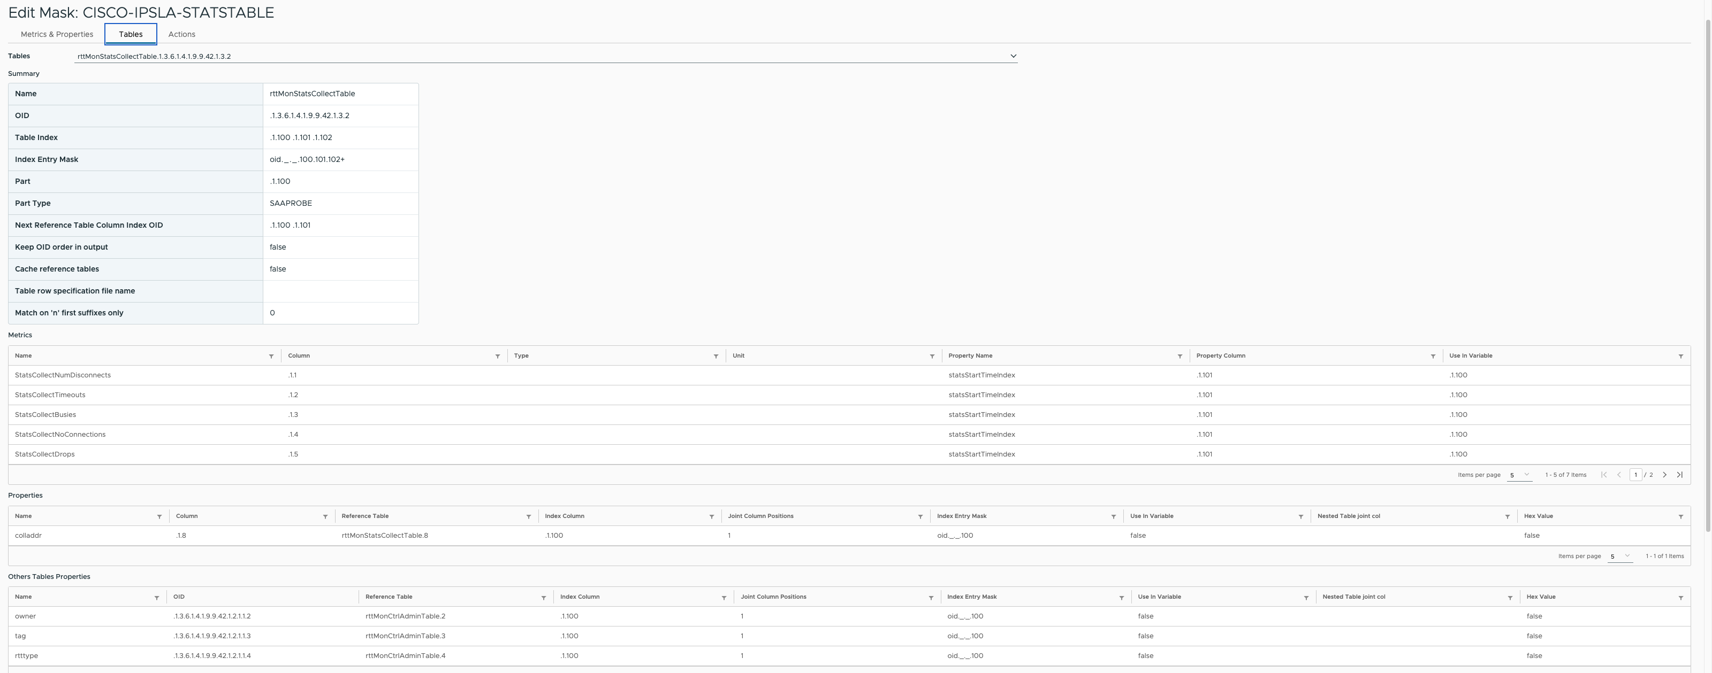
Task: Filter the Metrics Column column
Action: (x=497, y=357)
